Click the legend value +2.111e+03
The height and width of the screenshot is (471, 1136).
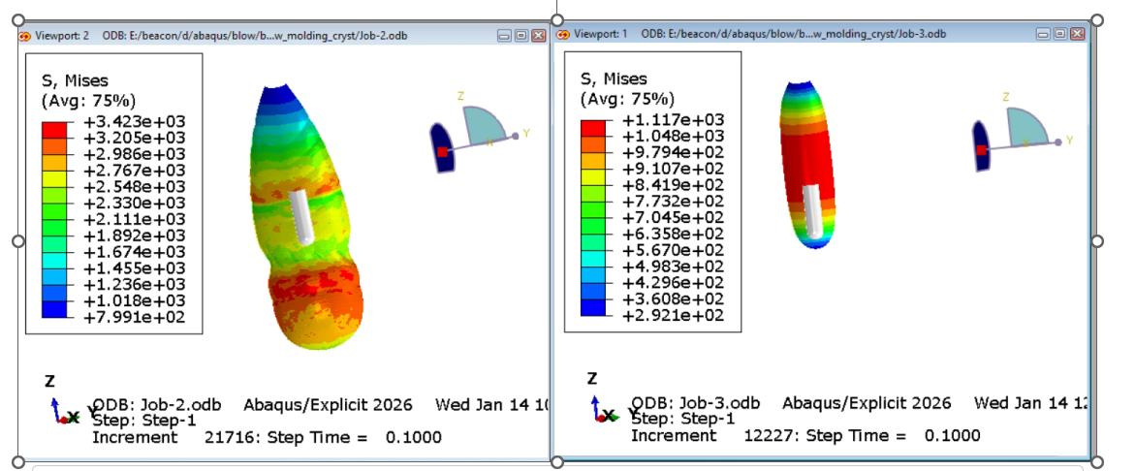[x=135, y=220]
